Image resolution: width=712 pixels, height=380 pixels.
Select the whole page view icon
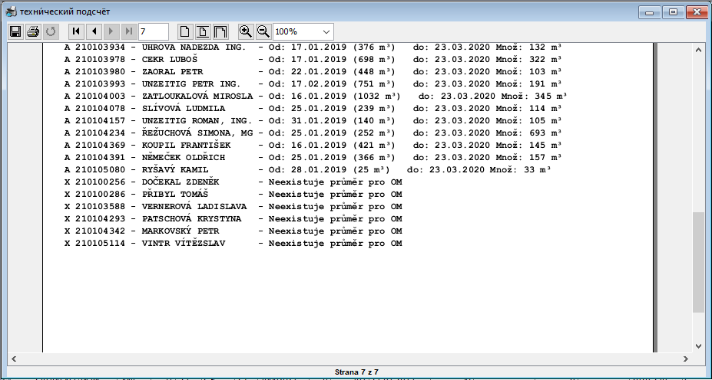tap(184, 31)
